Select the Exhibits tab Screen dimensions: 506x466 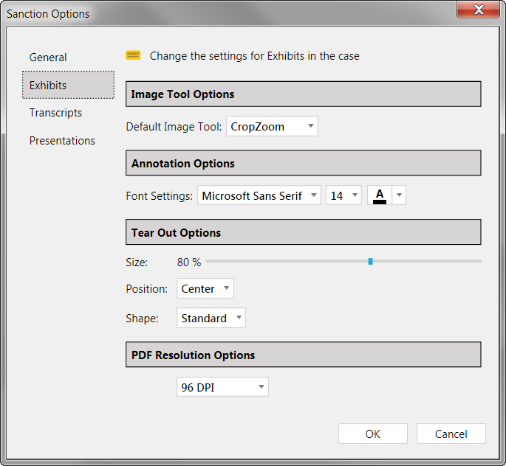click(x=68, y=85)
